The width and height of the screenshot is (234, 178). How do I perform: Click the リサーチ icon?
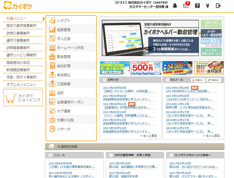click(x=52, y=129)
